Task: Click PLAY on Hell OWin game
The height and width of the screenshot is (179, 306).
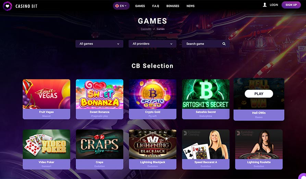Action: coord(259,94)
